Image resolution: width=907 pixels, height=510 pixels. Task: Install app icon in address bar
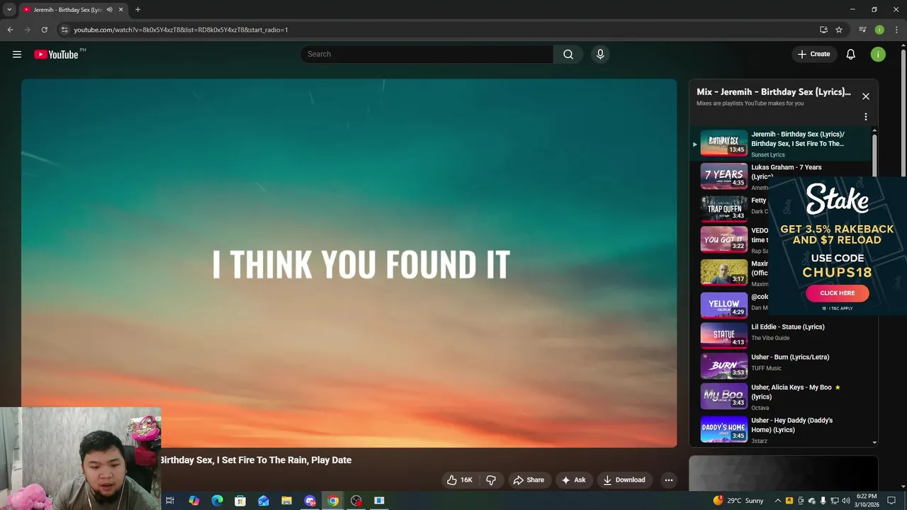point(823,30)
